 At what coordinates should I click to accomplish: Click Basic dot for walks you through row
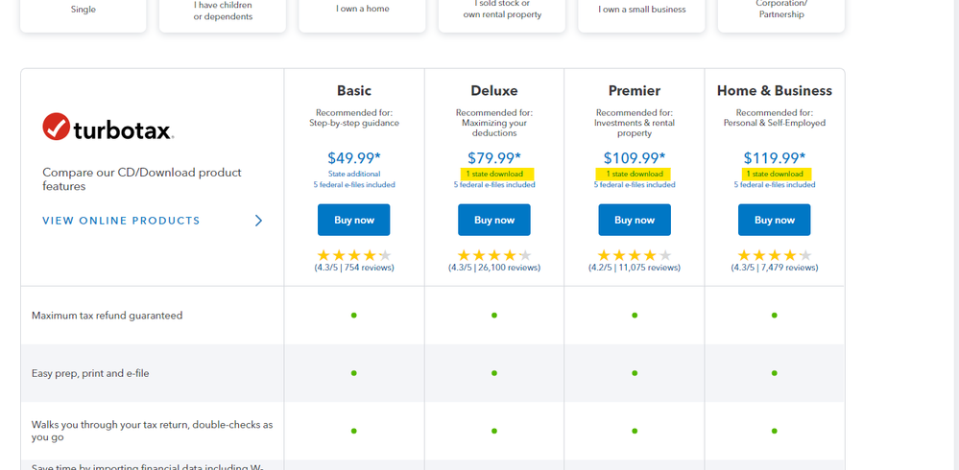click(354, 431)
